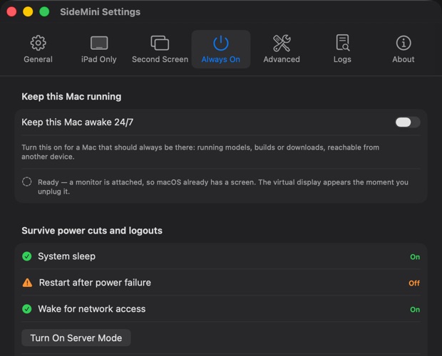Select the Always On tab
The width and height of the screenshot is (442, 356).
click(x=221, y=49)
